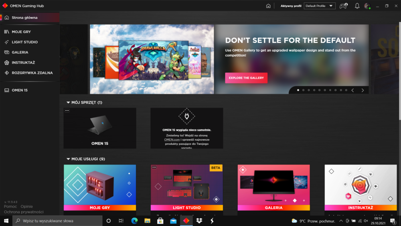Select the seventh carousel dot
The height and width of the screenshot is (226, 401).
point(330,90)
